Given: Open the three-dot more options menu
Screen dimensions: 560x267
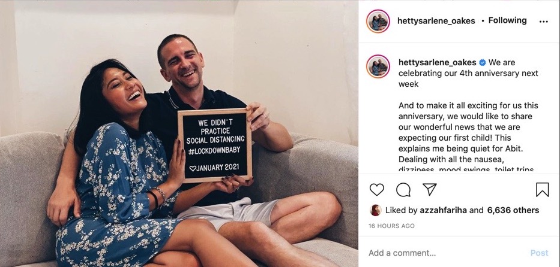Looking at the screenshot, I should [543, 22].
